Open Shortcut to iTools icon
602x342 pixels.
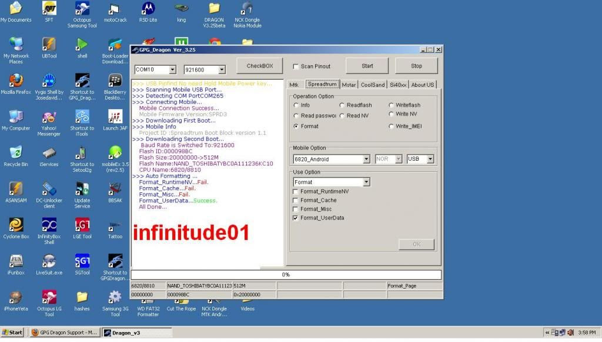pos(82,123)
